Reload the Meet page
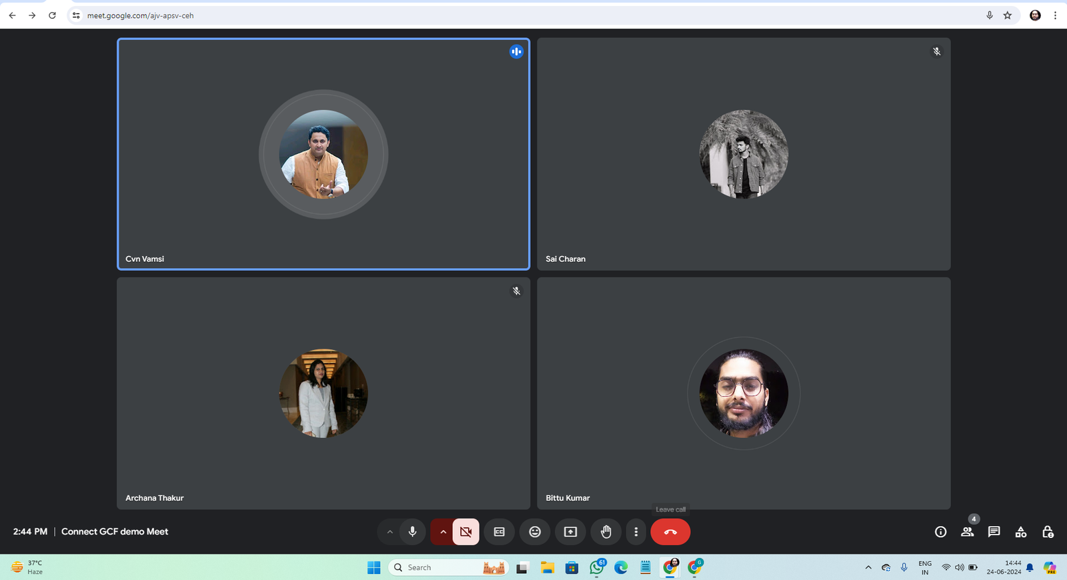 pyautogui.click(x=52, y=15)
